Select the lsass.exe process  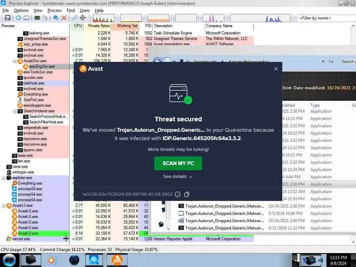tap(25, 155)
